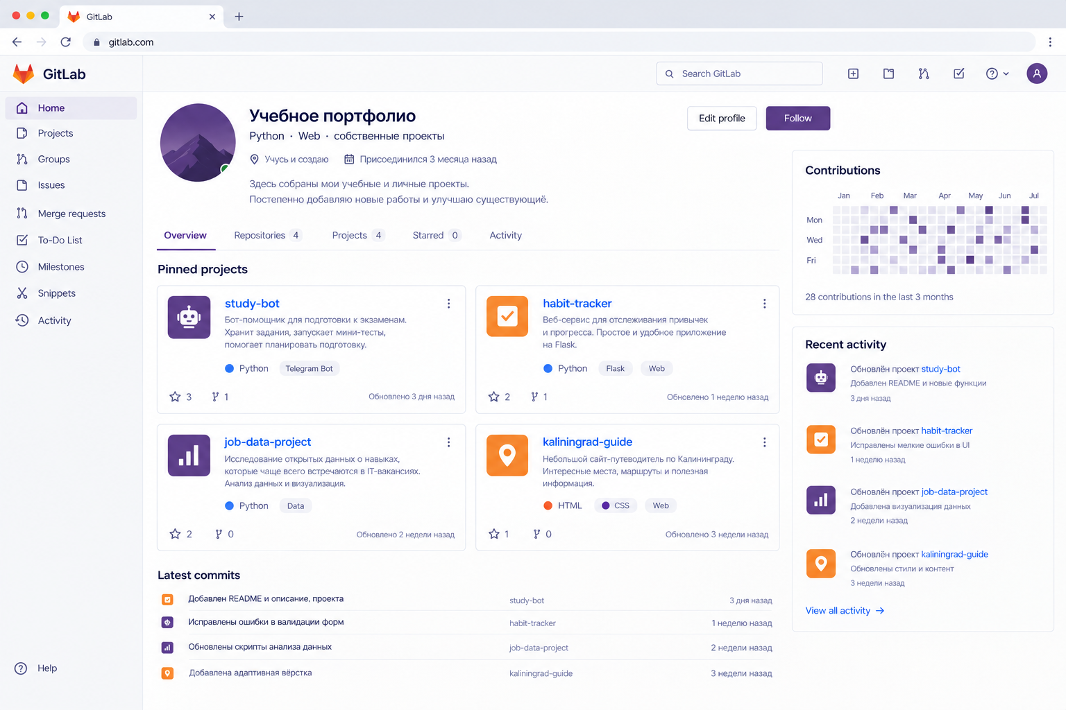
Task: Click the study-bot fork icon
Action: coord(215,397)
